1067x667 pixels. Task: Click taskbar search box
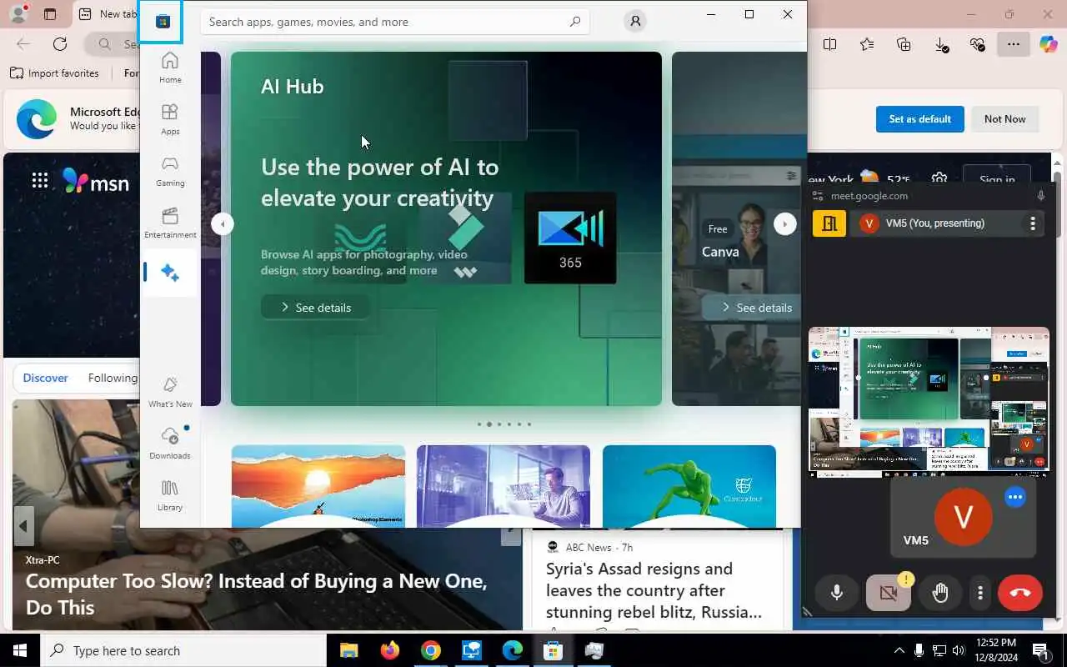pos(183,650)
